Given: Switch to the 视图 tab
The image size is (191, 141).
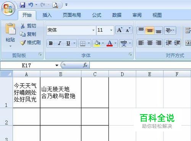Looking at the screenshot, I should click(x=157, y=15).
